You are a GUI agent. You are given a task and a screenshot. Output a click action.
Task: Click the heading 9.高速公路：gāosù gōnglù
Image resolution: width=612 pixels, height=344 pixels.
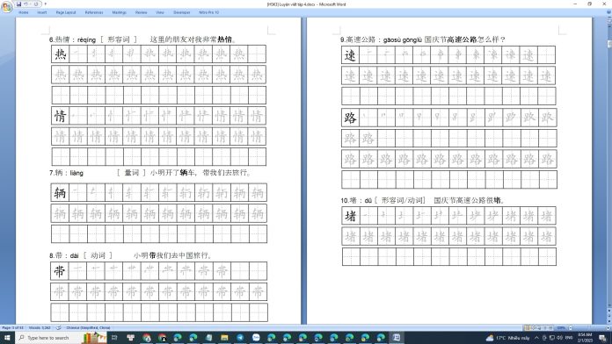tap(381, 39)
